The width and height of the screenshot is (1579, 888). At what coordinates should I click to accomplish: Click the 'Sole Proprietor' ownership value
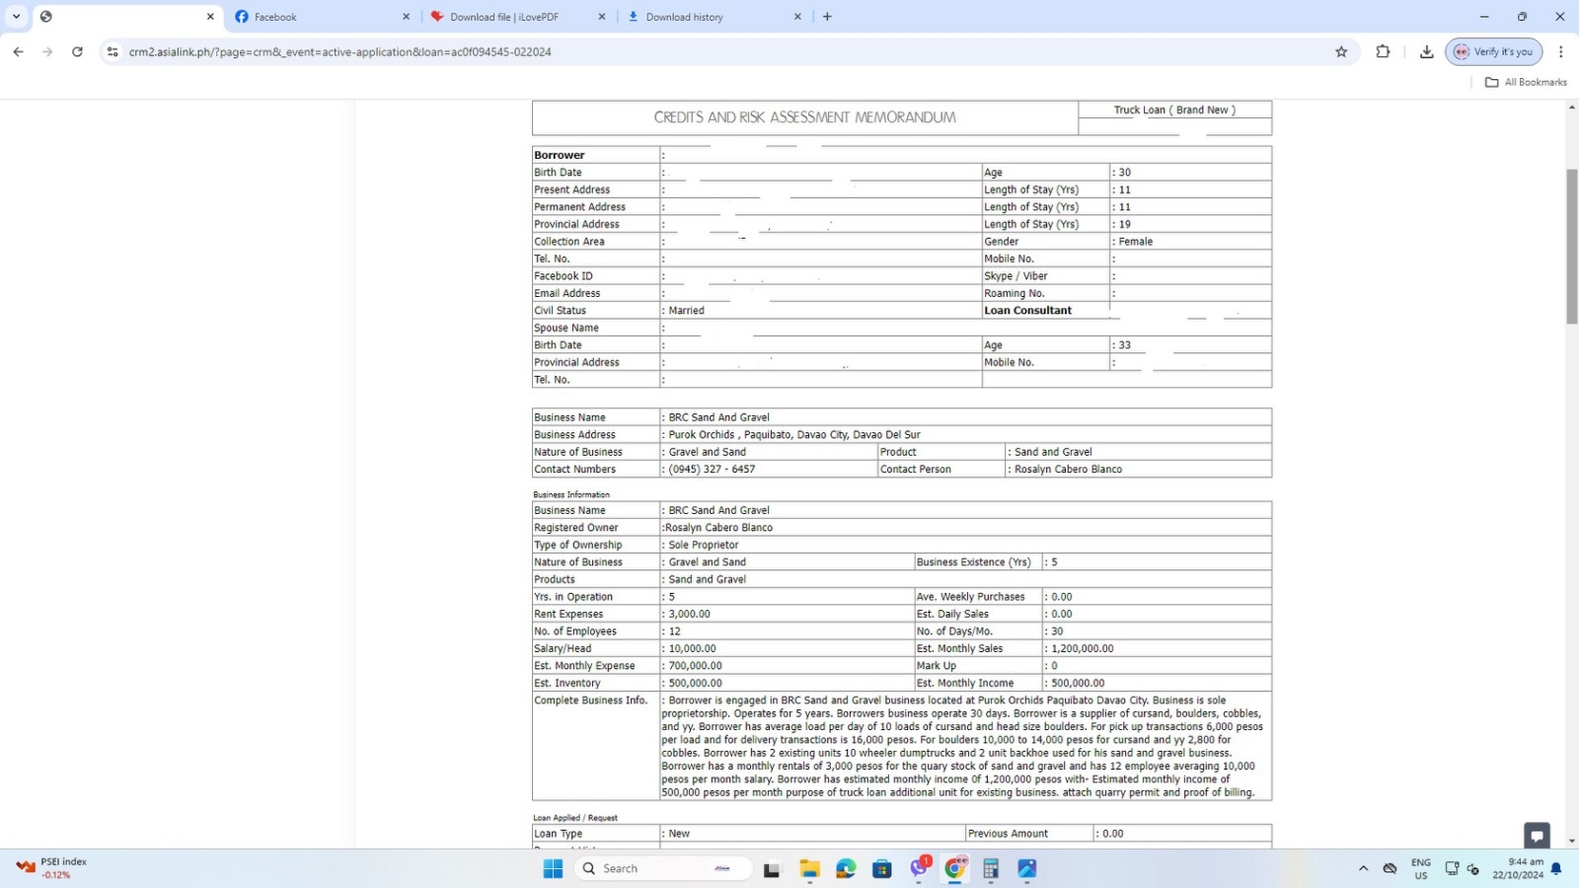[x=704, y=545]
